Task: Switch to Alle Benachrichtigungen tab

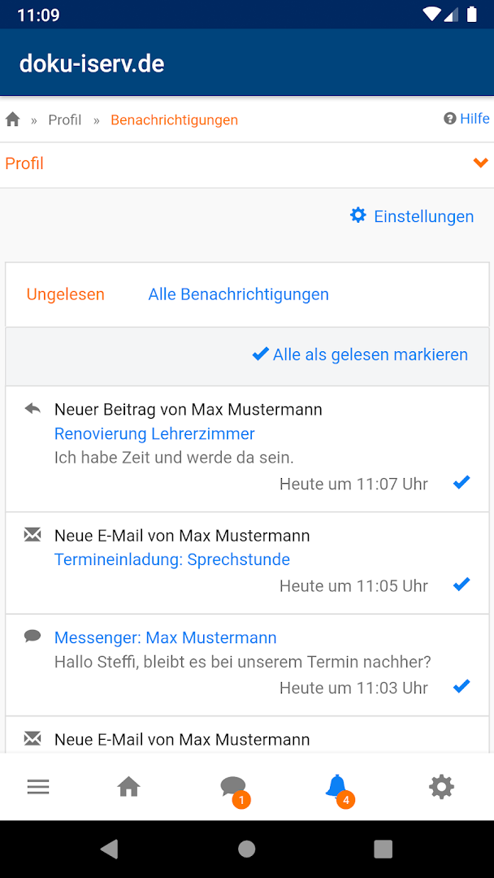Action: (x=238, y=294)
